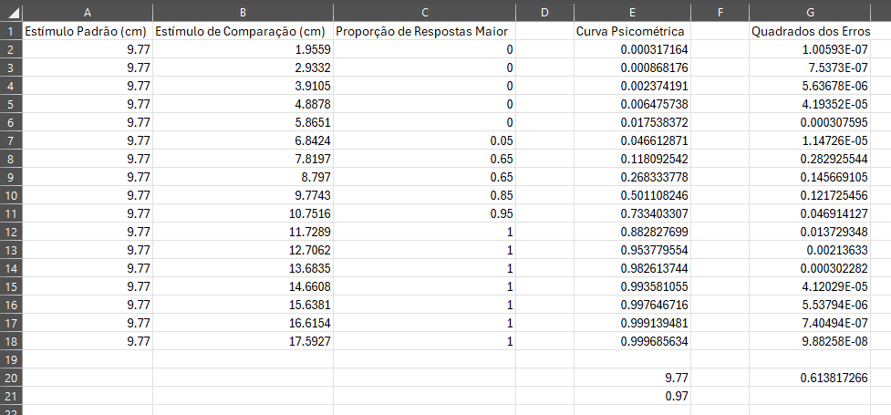Select cell with value 0.046612871
Screen dimensions: 891x415
[x=632, y=140]
